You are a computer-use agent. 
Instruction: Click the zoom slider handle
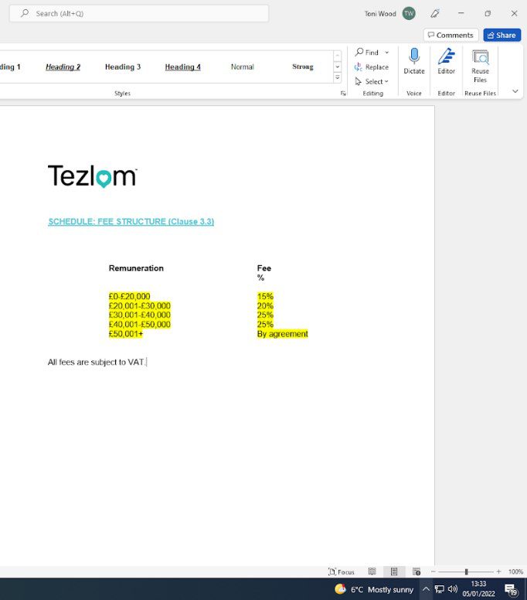pos(466,571)
